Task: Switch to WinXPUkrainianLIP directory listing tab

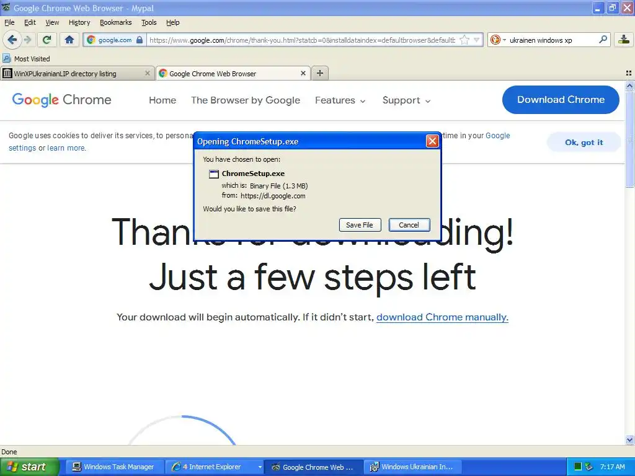Action: click(77, 73)
